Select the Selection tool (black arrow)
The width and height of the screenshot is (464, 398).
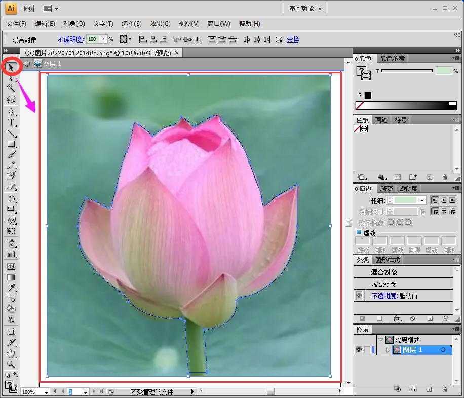pos(11,67)
